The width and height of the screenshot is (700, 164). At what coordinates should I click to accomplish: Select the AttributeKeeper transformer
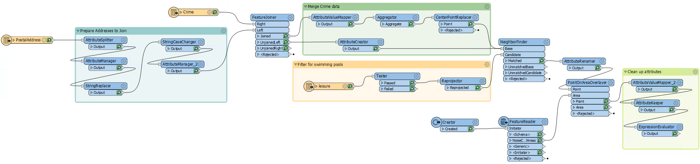(x=656, y=103)
